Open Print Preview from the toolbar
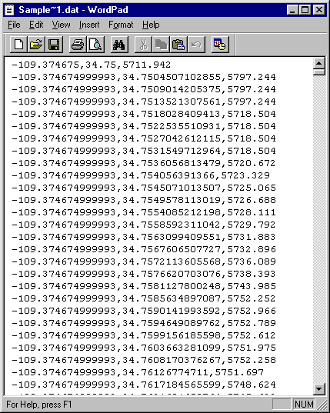This screenshot has width=330, height=413. (x=95, y=45)
